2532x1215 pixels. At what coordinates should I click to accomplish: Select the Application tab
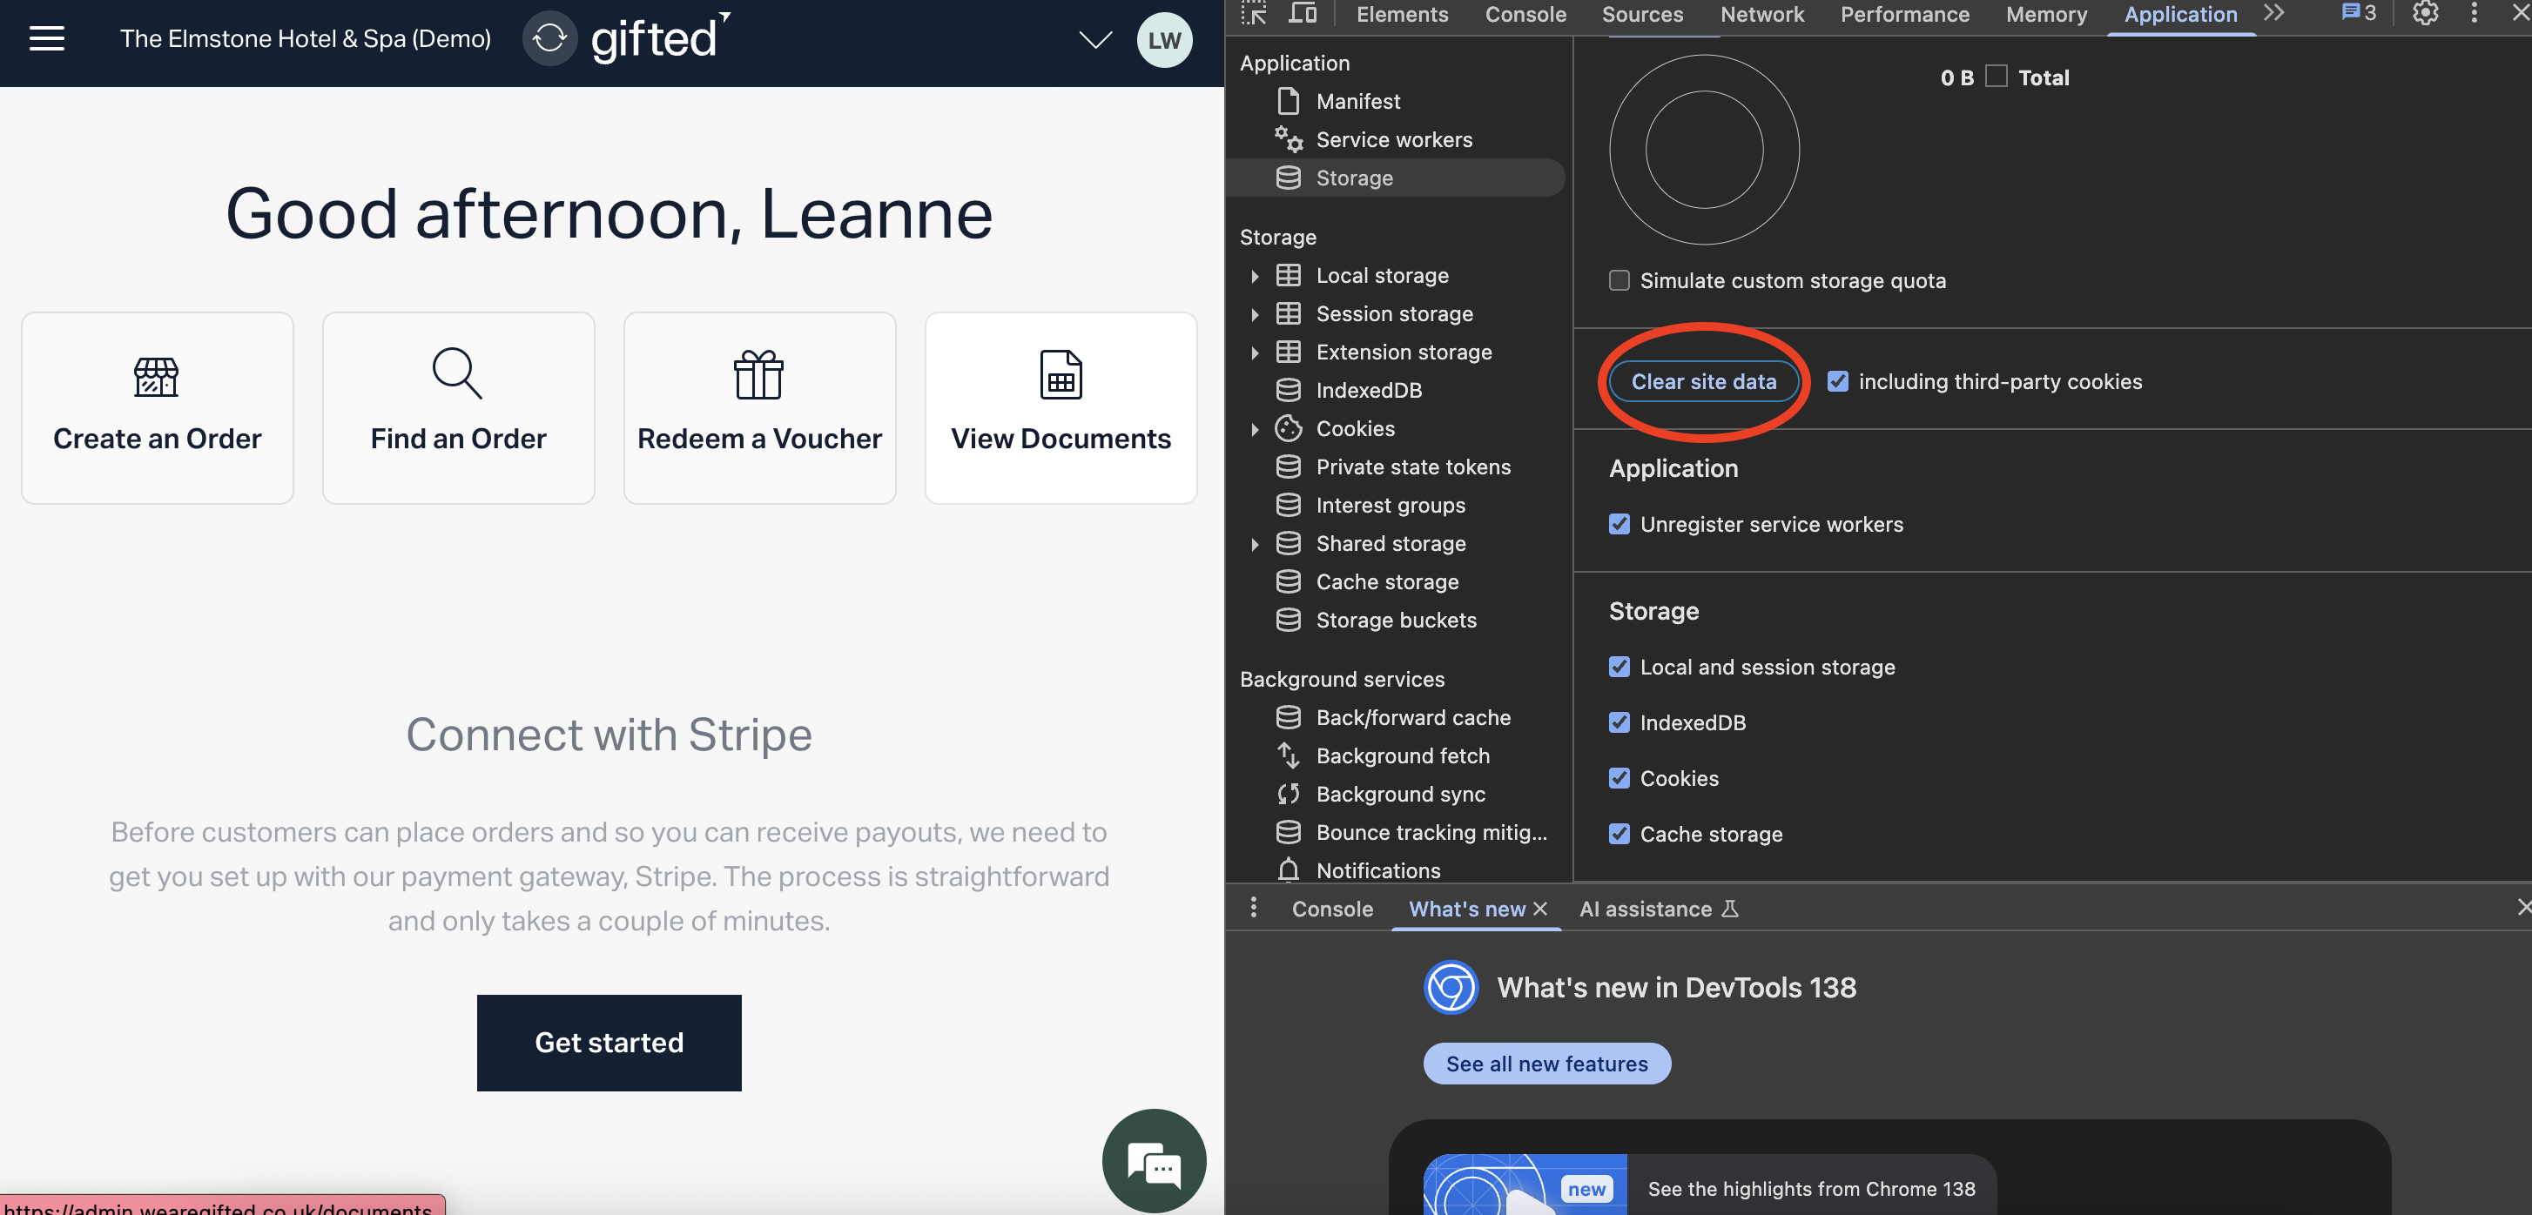coord(2180,14)
